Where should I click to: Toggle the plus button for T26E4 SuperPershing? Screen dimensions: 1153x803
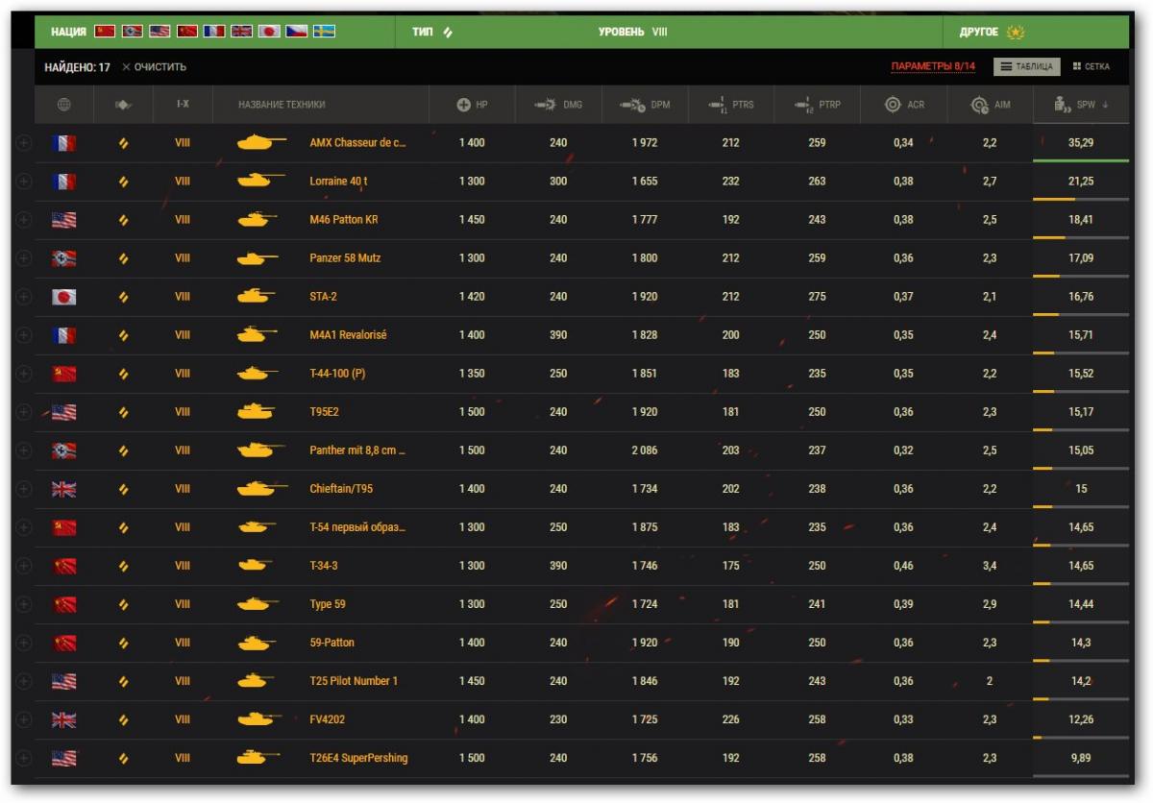click(x=24, y=758)
